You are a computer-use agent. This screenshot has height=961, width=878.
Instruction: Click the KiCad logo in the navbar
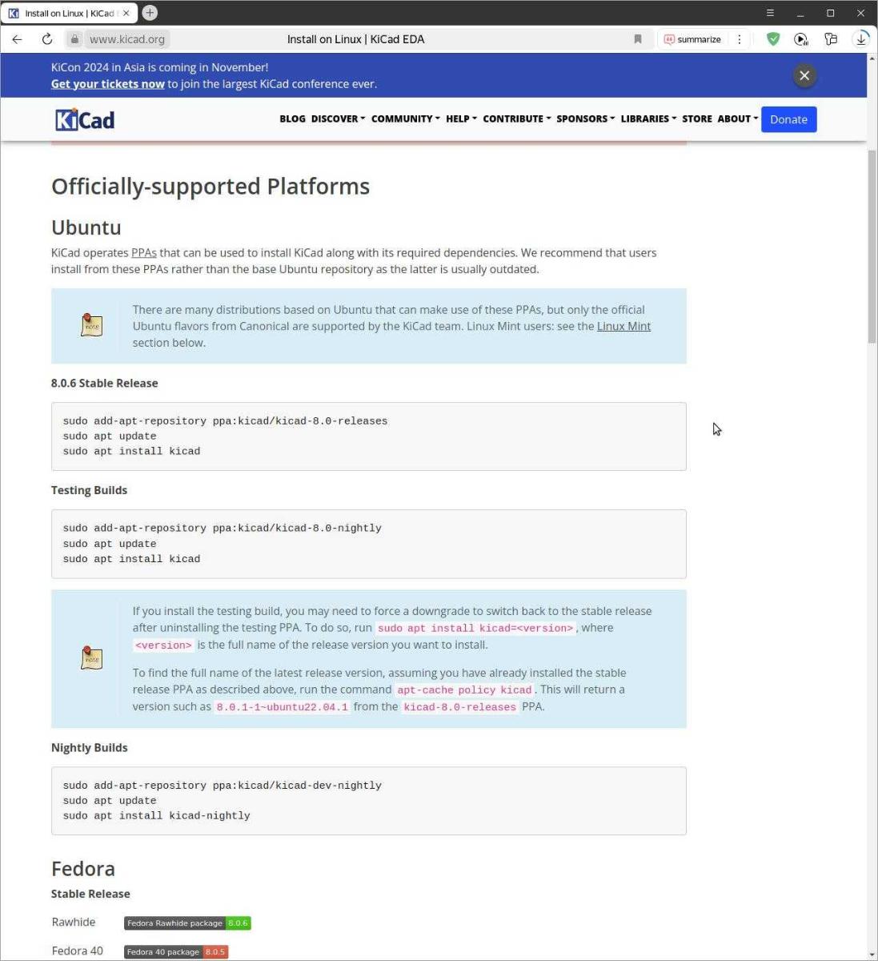(85, 119)
